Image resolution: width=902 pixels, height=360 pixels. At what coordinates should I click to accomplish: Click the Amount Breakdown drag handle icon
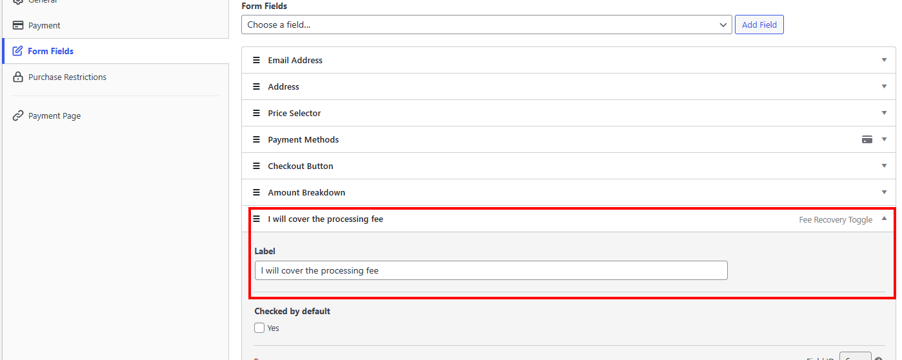coord(256,192)
